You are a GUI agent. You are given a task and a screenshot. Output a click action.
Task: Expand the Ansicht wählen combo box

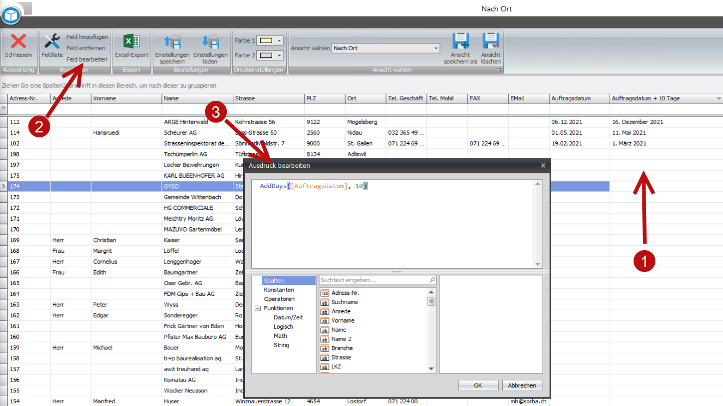click(436, 49)
